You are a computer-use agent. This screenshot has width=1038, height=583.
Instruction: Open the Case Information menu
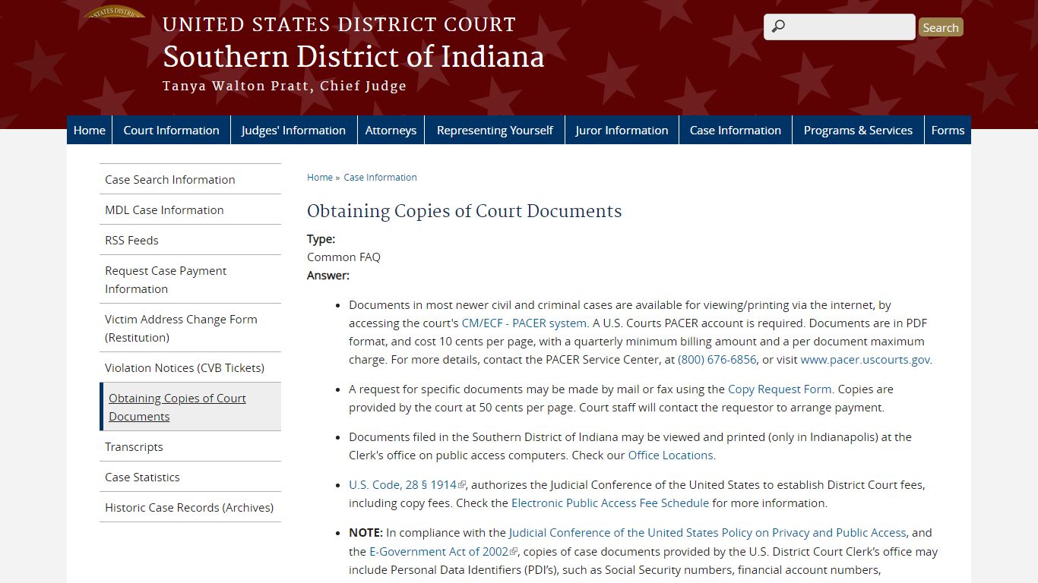[736, 130]
